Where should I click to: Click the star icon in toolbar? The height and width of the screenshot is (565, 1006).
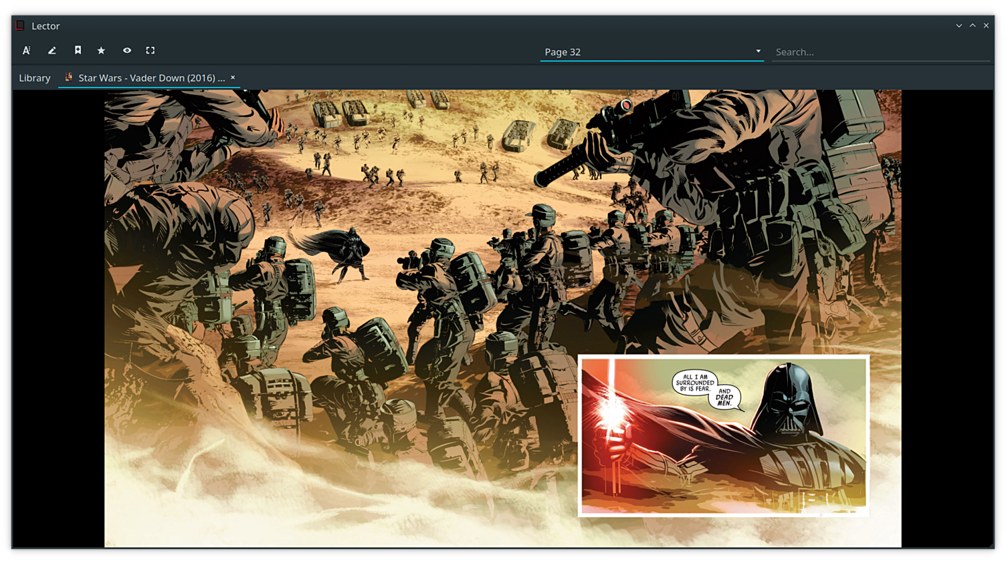(x=102, y=51)
